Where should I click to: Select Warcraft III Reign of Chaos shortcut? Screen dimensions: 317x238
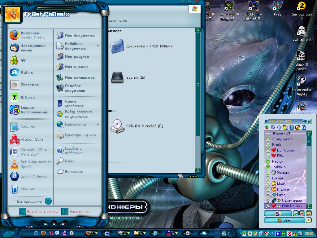coord(229,11)
